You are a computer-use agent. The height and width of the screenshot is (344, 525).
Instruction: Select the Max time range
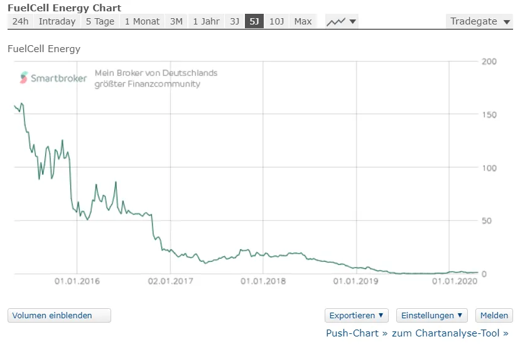click(x=303, y=21)
